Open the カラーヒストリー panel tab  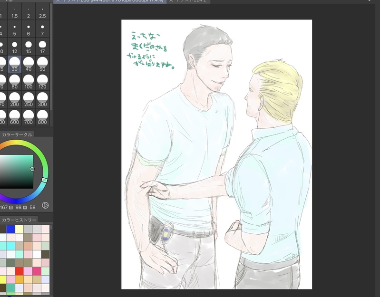tap(19, 220)
